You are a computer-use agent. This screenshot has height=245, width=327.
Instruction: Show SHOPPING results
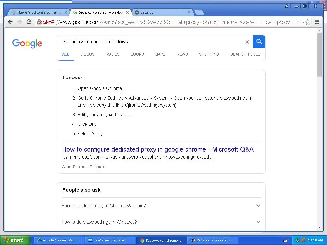209,54
